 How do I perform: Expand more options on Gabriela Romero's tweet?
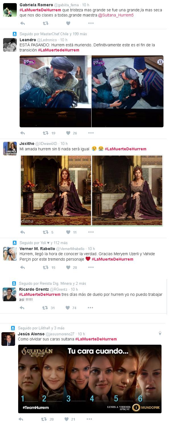pyautogui.click(x=91, y=23)
